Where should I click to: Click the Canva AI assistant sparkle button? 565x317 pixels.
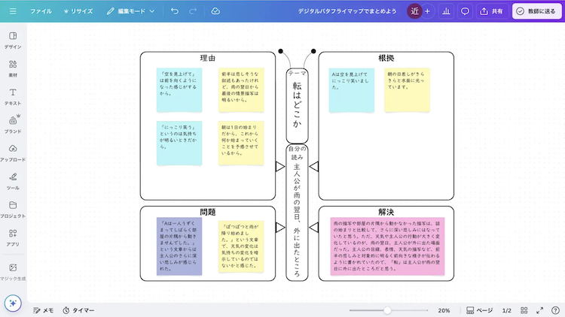(x=13, y=302)
